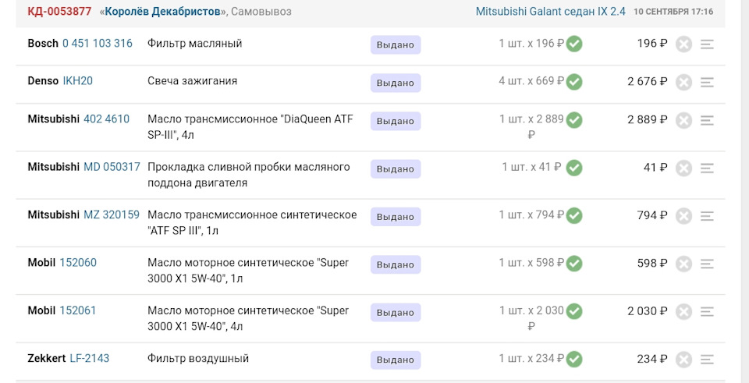Click Выдано status badge for Mobil 152061
The height and width of the screenshot is (383, 749).
(x=396, y=313)
